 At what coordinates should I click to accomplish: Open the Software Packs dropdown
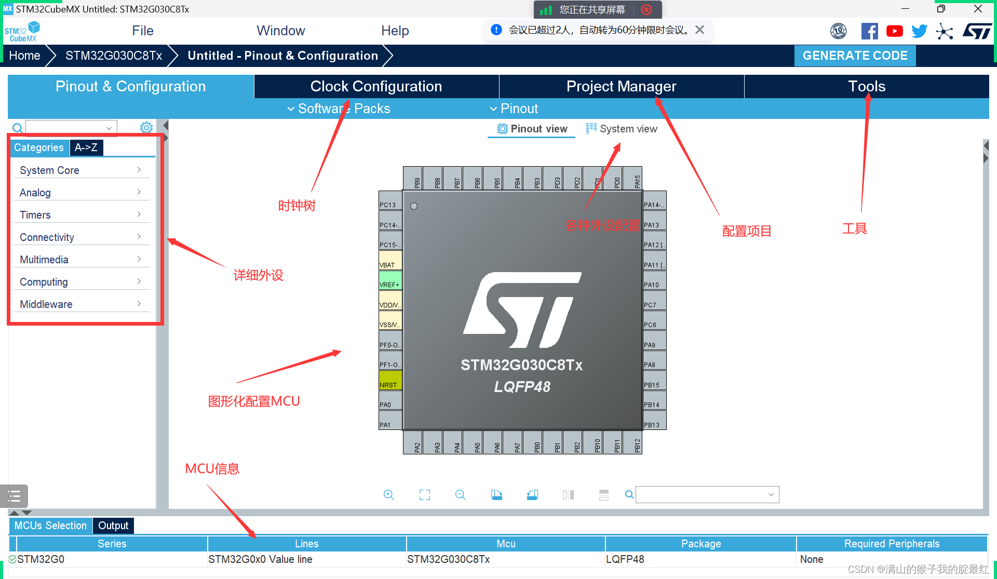[x=339, y=109]
